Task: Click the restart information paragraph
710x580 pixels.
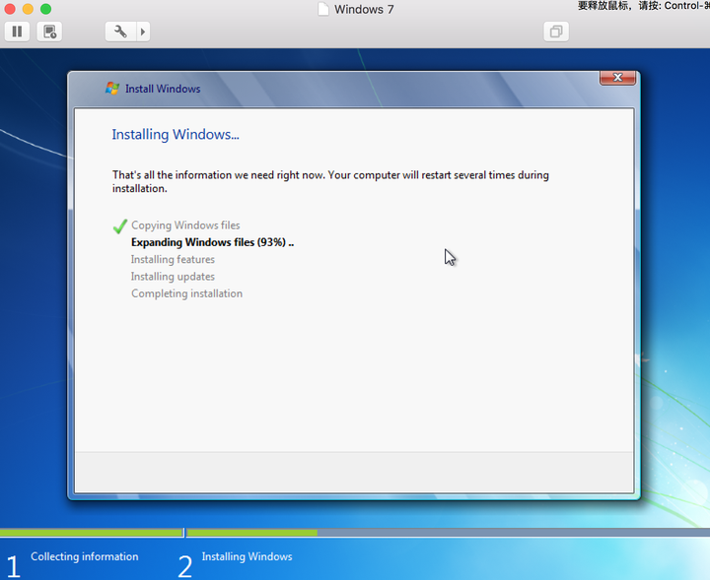Action: [x=330, y=182]
